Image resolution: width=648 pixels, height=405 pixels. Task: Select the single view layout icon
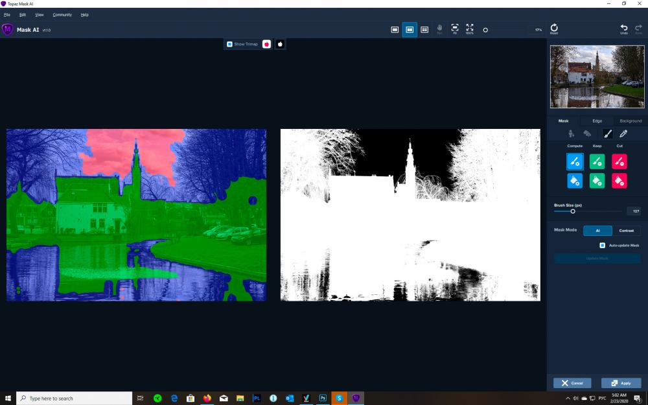(x=395, y=30)
